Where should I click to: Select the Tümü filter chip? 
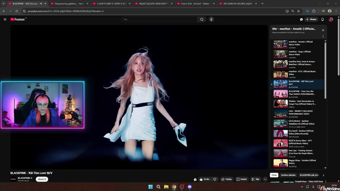274,175
